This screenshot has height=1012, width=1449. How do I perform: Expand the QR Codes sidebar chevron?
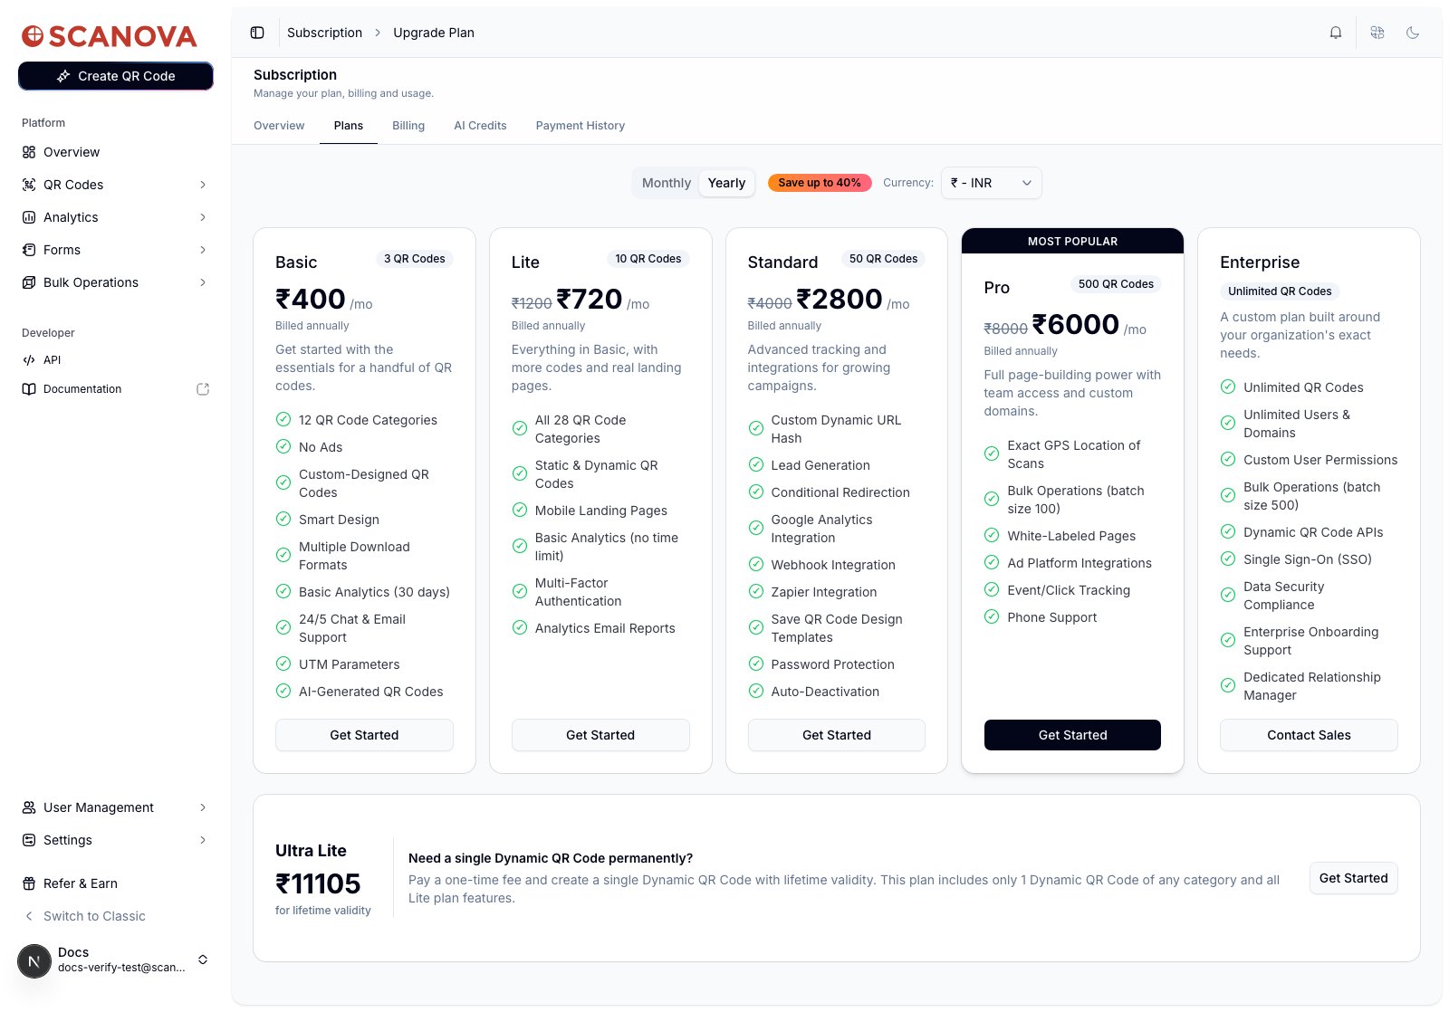point(203,185)
